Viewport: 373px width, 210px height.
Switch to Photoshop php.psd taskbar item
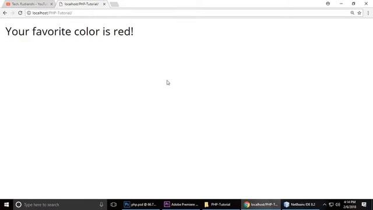pos(140,205)
